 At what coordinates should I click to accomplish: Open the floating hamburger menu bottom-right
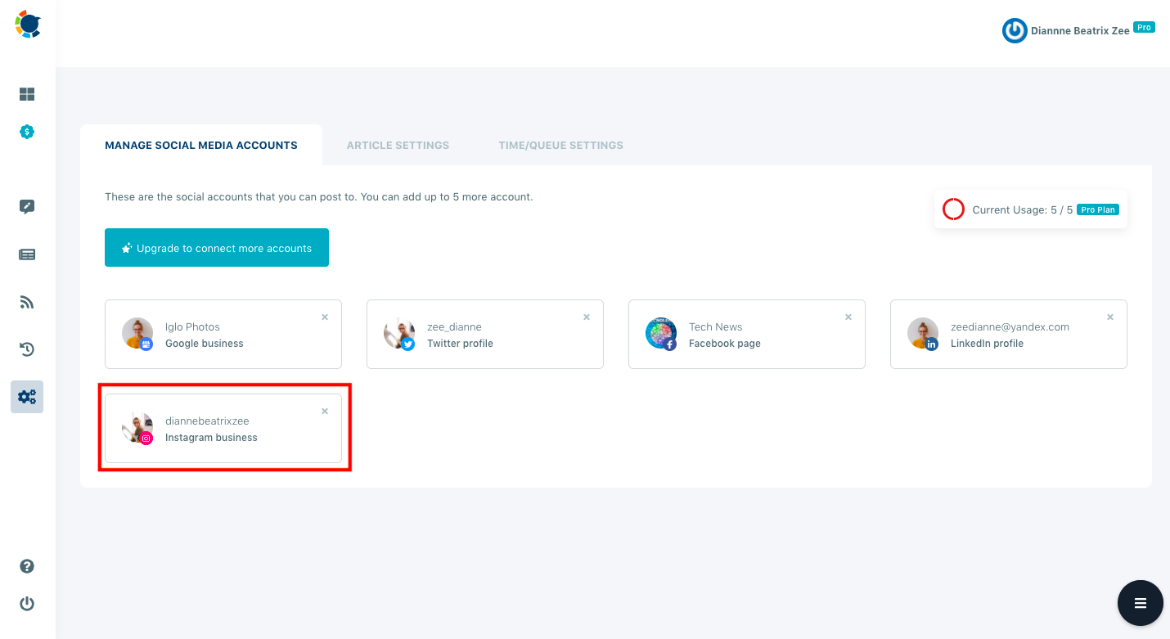coord(1140,603)
